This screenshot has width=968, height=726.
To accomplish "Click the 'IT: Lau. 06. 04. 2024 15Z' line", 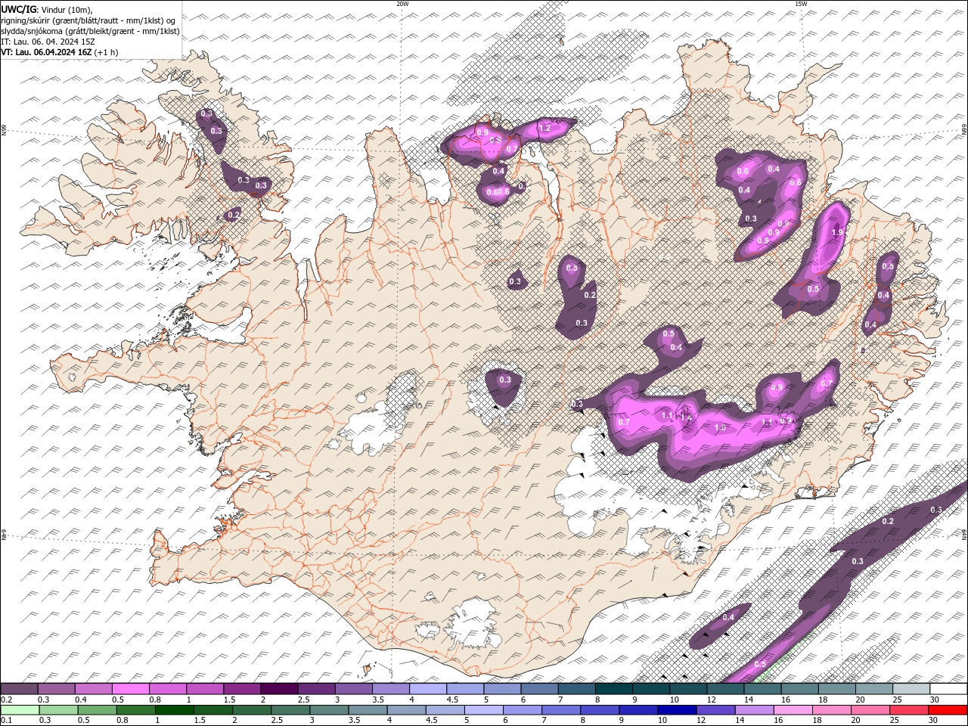I will coord(47,42).
